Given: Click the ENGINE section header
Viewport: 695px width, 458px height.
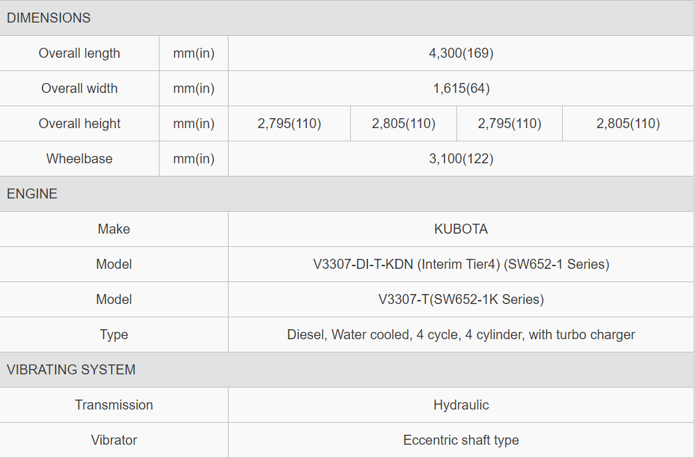Looking at the screenshot, I should [x=32, y=194].
